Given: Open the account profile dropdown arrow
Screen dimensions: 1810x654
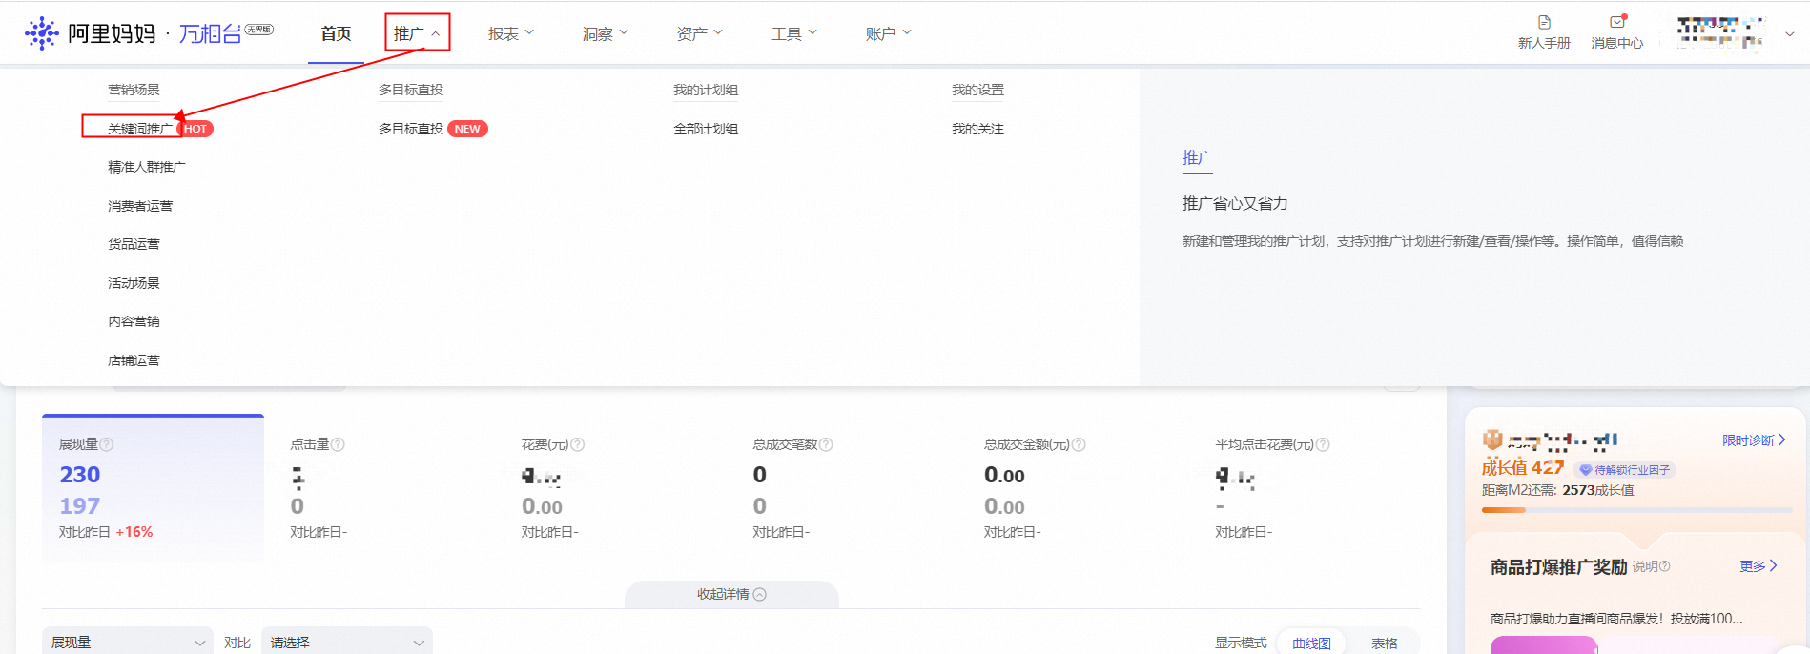Looking at the screenshot, I should tap(1789, 33).
